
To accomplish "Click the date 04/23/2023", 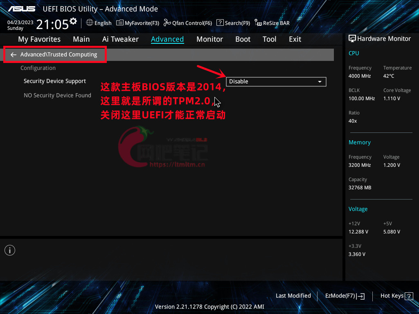I will [x=20, y=22].
